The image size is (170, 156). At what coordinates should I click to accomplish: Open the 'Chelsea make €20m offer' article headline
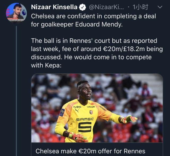pyautogui.click(x=90, y=151)
